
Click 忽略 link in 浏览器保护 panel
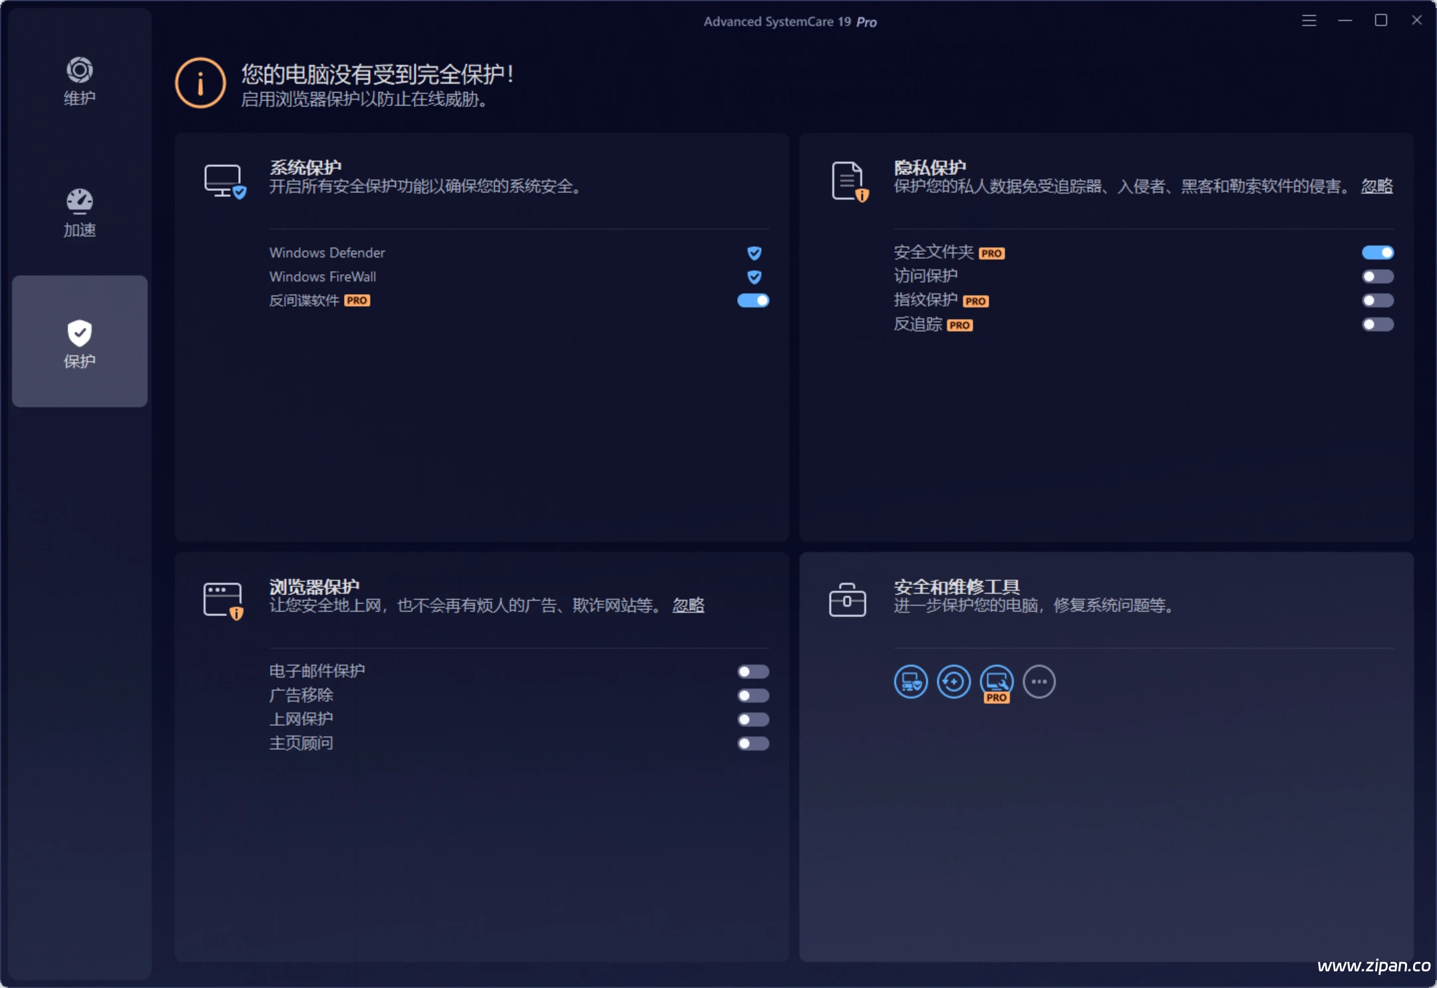click(689, 605)
